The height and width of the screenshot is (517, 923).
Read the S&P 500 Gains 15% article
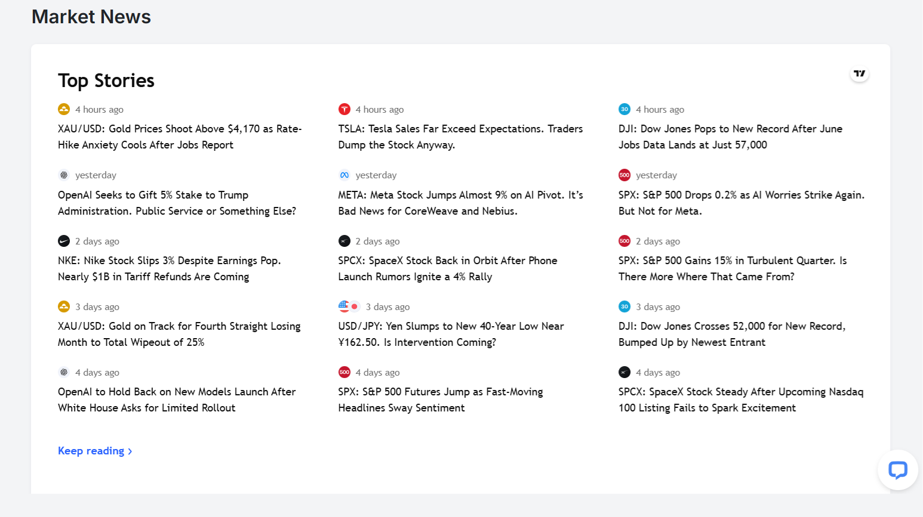pos(733,268)
